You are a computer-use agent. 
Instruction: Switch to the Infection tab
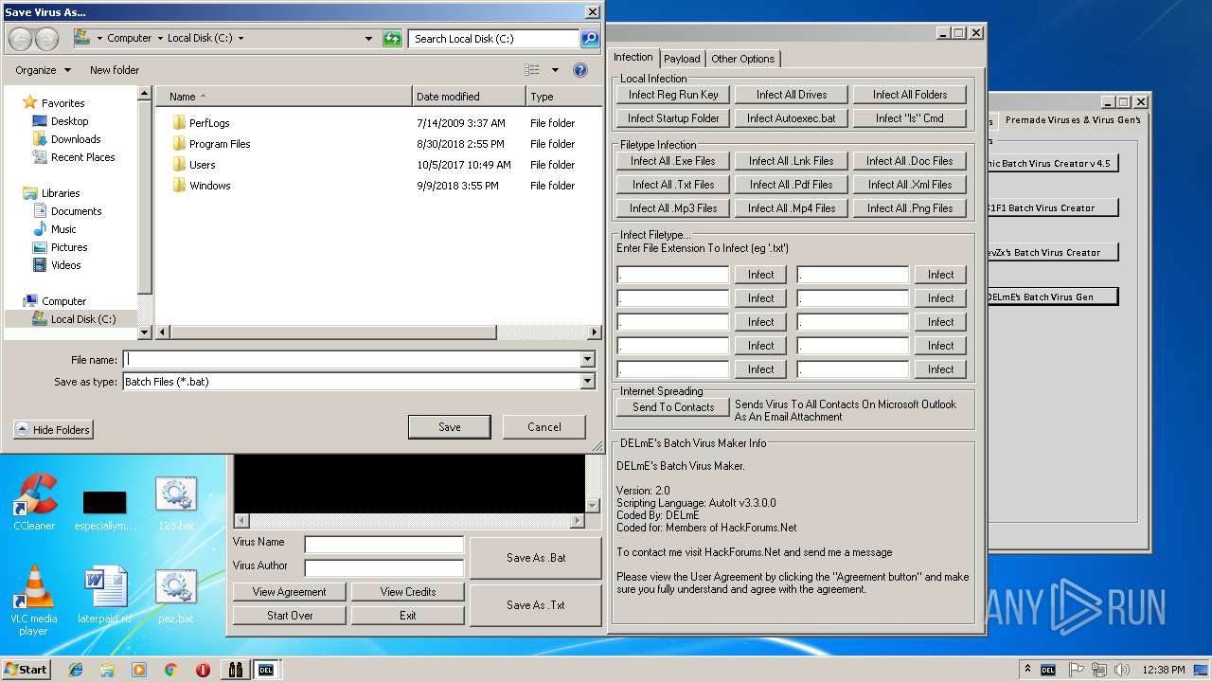633,57
